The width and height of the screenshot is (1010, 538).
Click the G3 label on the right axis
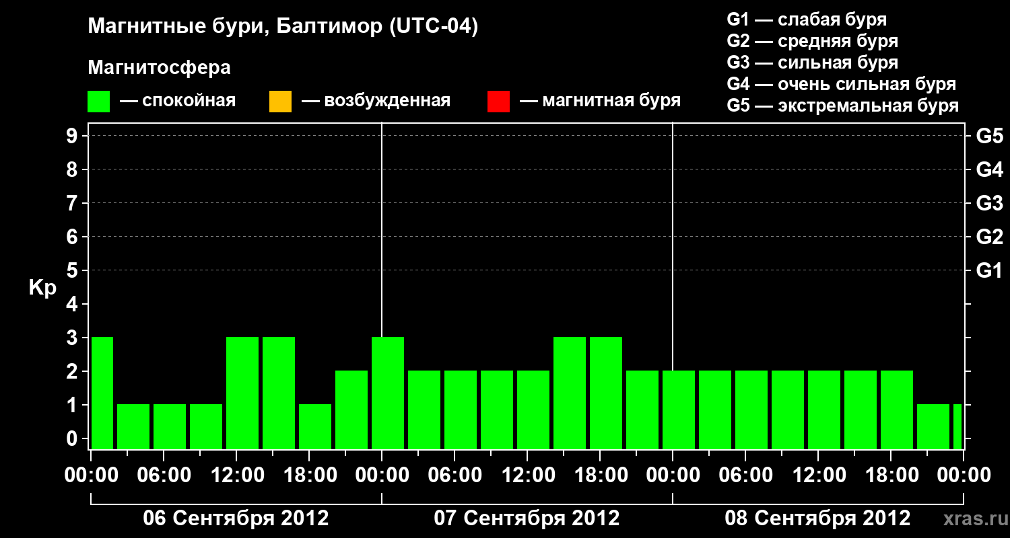click(x=989, y=203)
